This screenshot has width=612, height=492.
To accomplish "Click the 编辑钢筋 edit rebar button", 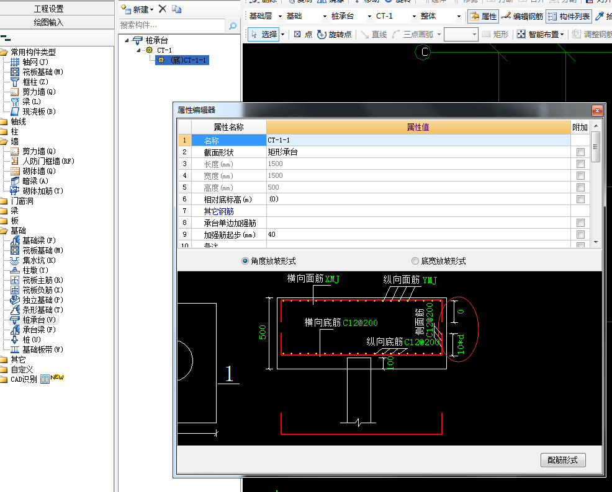I will [x=522, y=16].
